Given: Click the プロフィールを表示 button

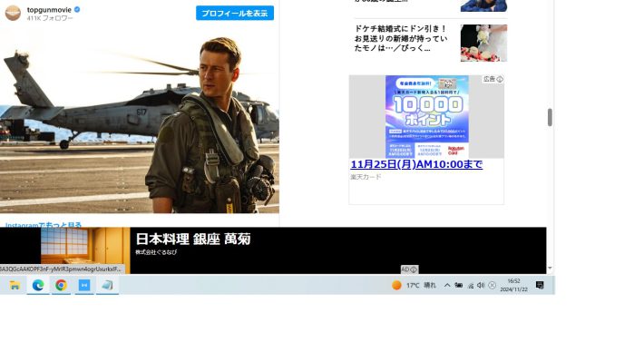Looking at the screenshot, I should (235, 13).
